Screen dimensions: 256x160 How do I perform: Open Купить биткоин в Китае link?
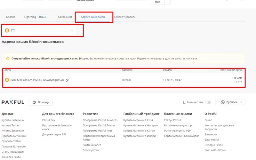(x=139, y=131)
